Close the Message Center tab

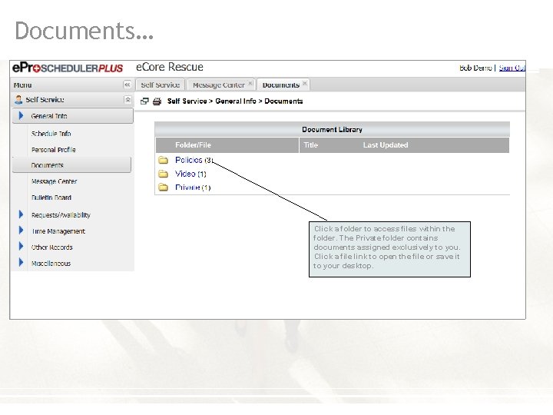click(250, 83)
